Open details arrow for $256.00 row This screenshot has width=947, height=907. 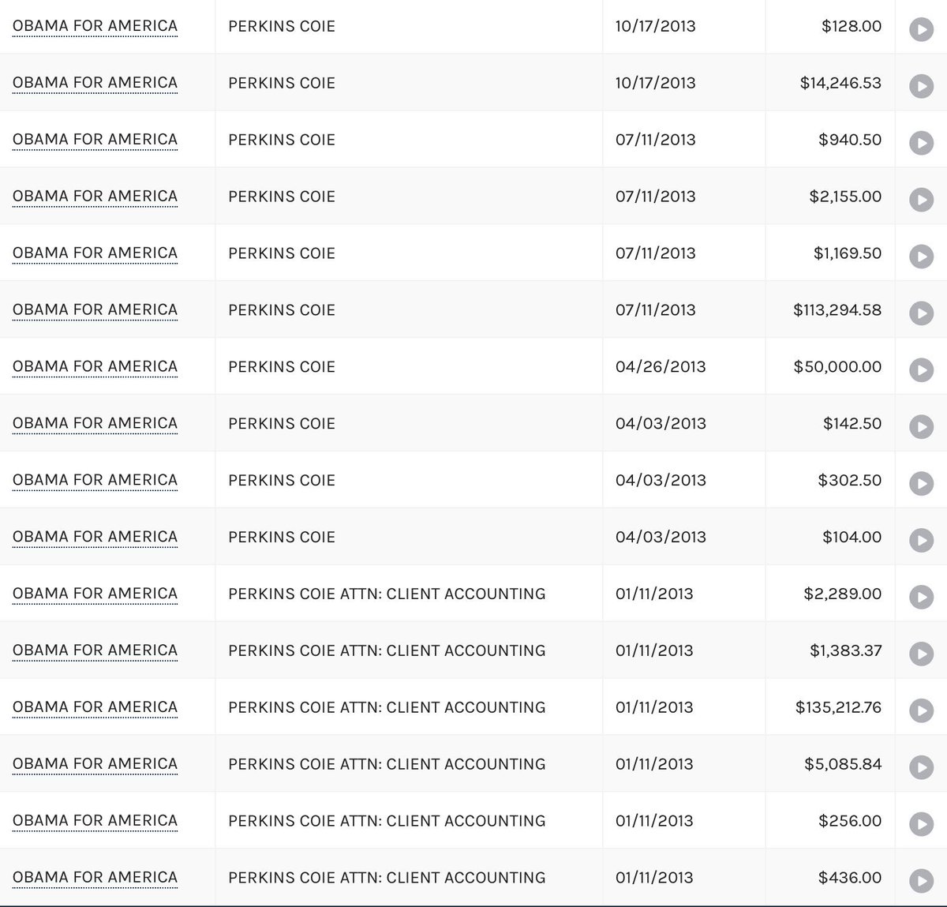[921, 825]
